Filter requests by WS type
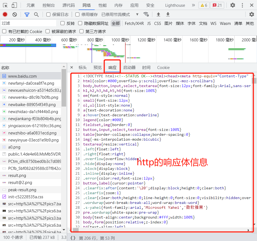257x241 pixels. 213,23
